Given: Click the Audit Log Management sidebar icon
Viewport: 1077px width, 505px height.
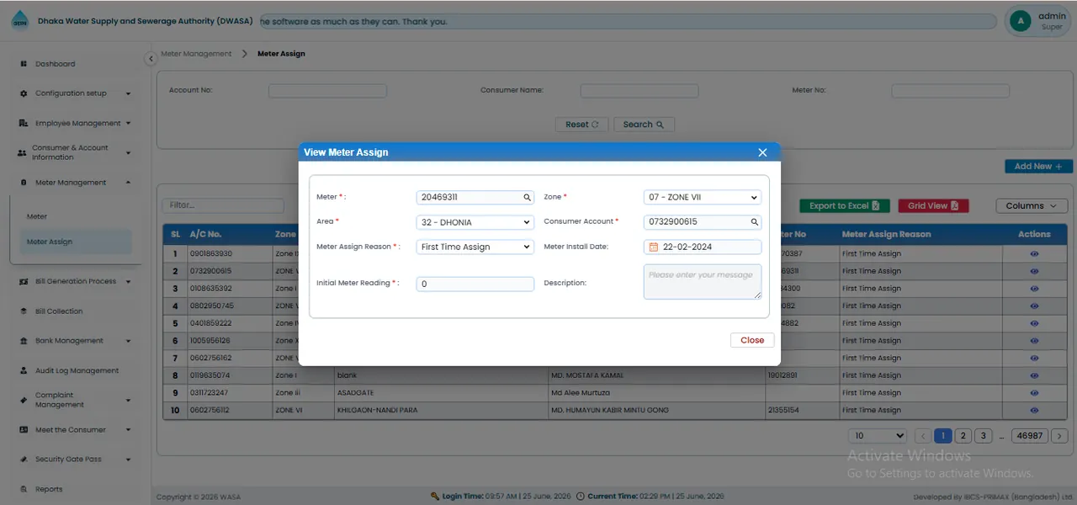Looking at the screenshot, I should tap(24, 370).
